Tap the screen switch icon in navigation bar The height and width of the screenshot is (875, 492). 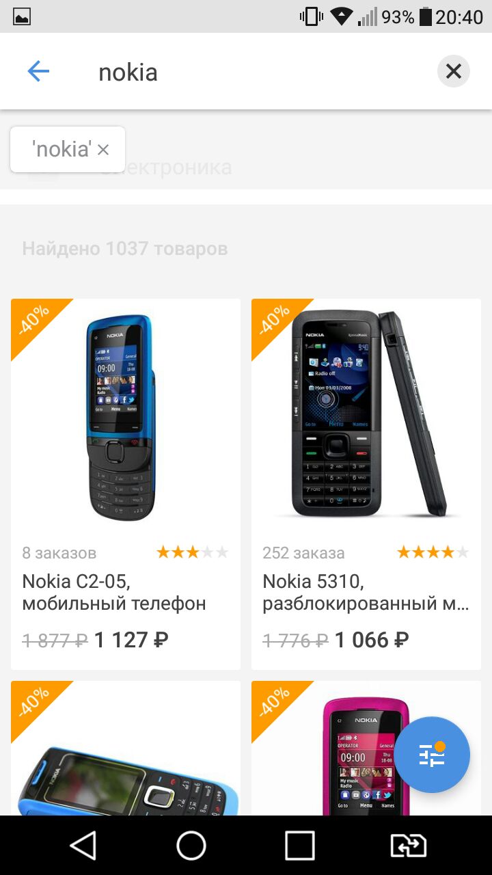[x=408, y=846]
